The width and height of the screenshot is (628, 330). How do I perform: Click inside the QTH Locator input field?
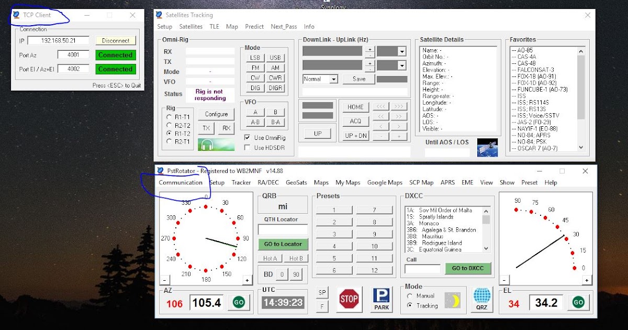coord(283,229)
